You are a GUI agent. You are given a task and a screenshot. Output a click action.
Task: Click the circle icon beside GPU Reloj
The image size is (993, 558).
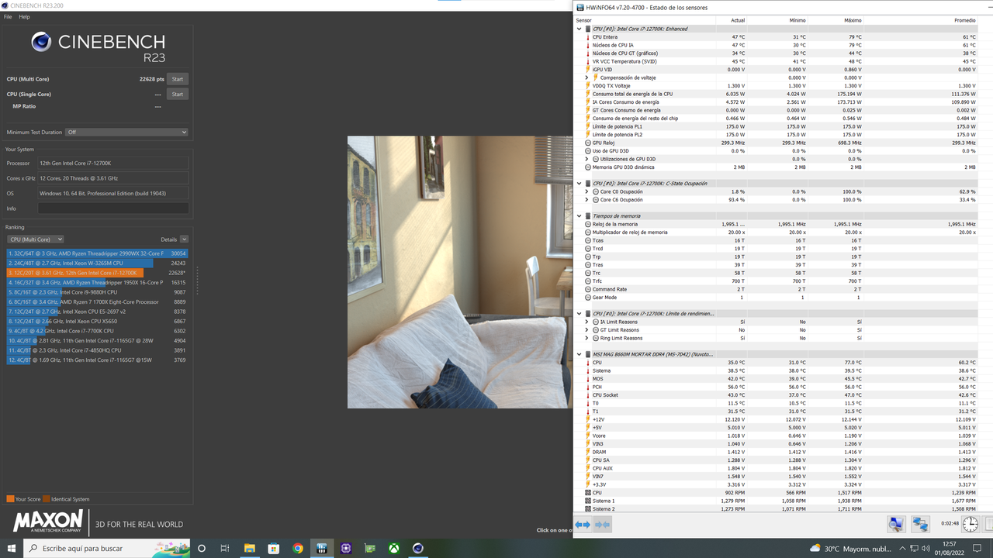(587, 143)
